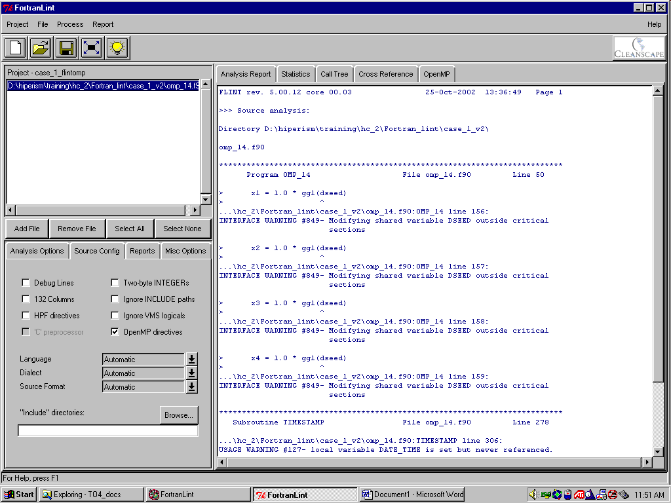The image size is (671, 503).
Task: Click the file list scroll down arrow
Action: pyautogui.click(x=206, y=199)
